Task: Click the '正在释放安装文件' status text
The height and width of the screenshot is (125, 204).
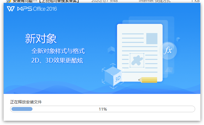Action: click(26, 102)
